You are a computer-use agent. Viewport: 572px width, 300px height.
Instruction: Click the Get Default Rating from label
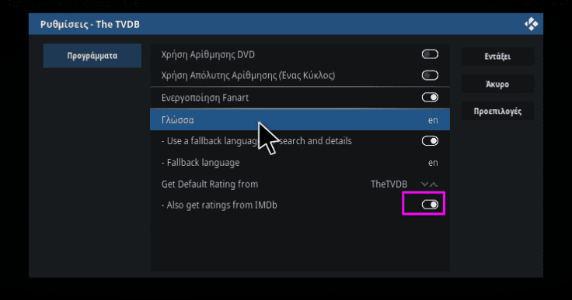tap(210, 184)
